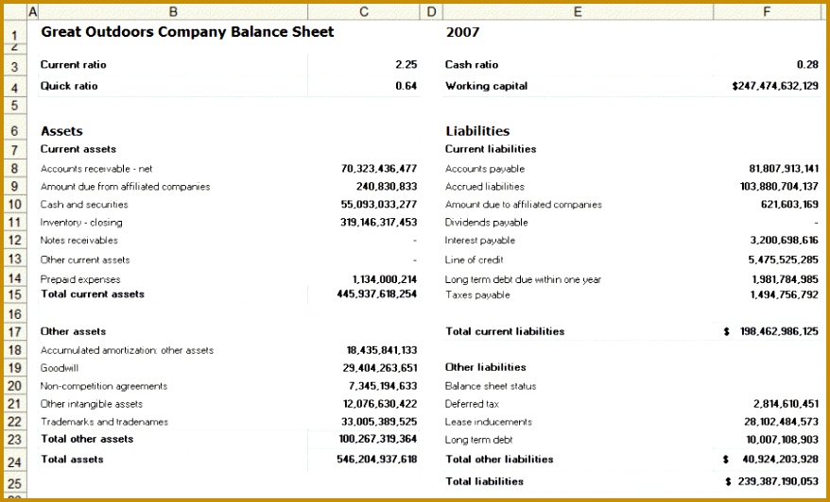Select Total current liabilities label
The height and width of the screenshot is (502, 830).
[505, 331]
